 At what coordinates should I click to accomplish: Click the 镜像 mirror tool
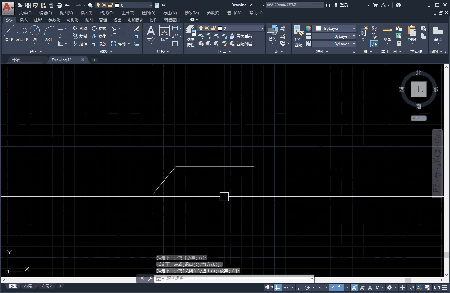tap(99, 36)
